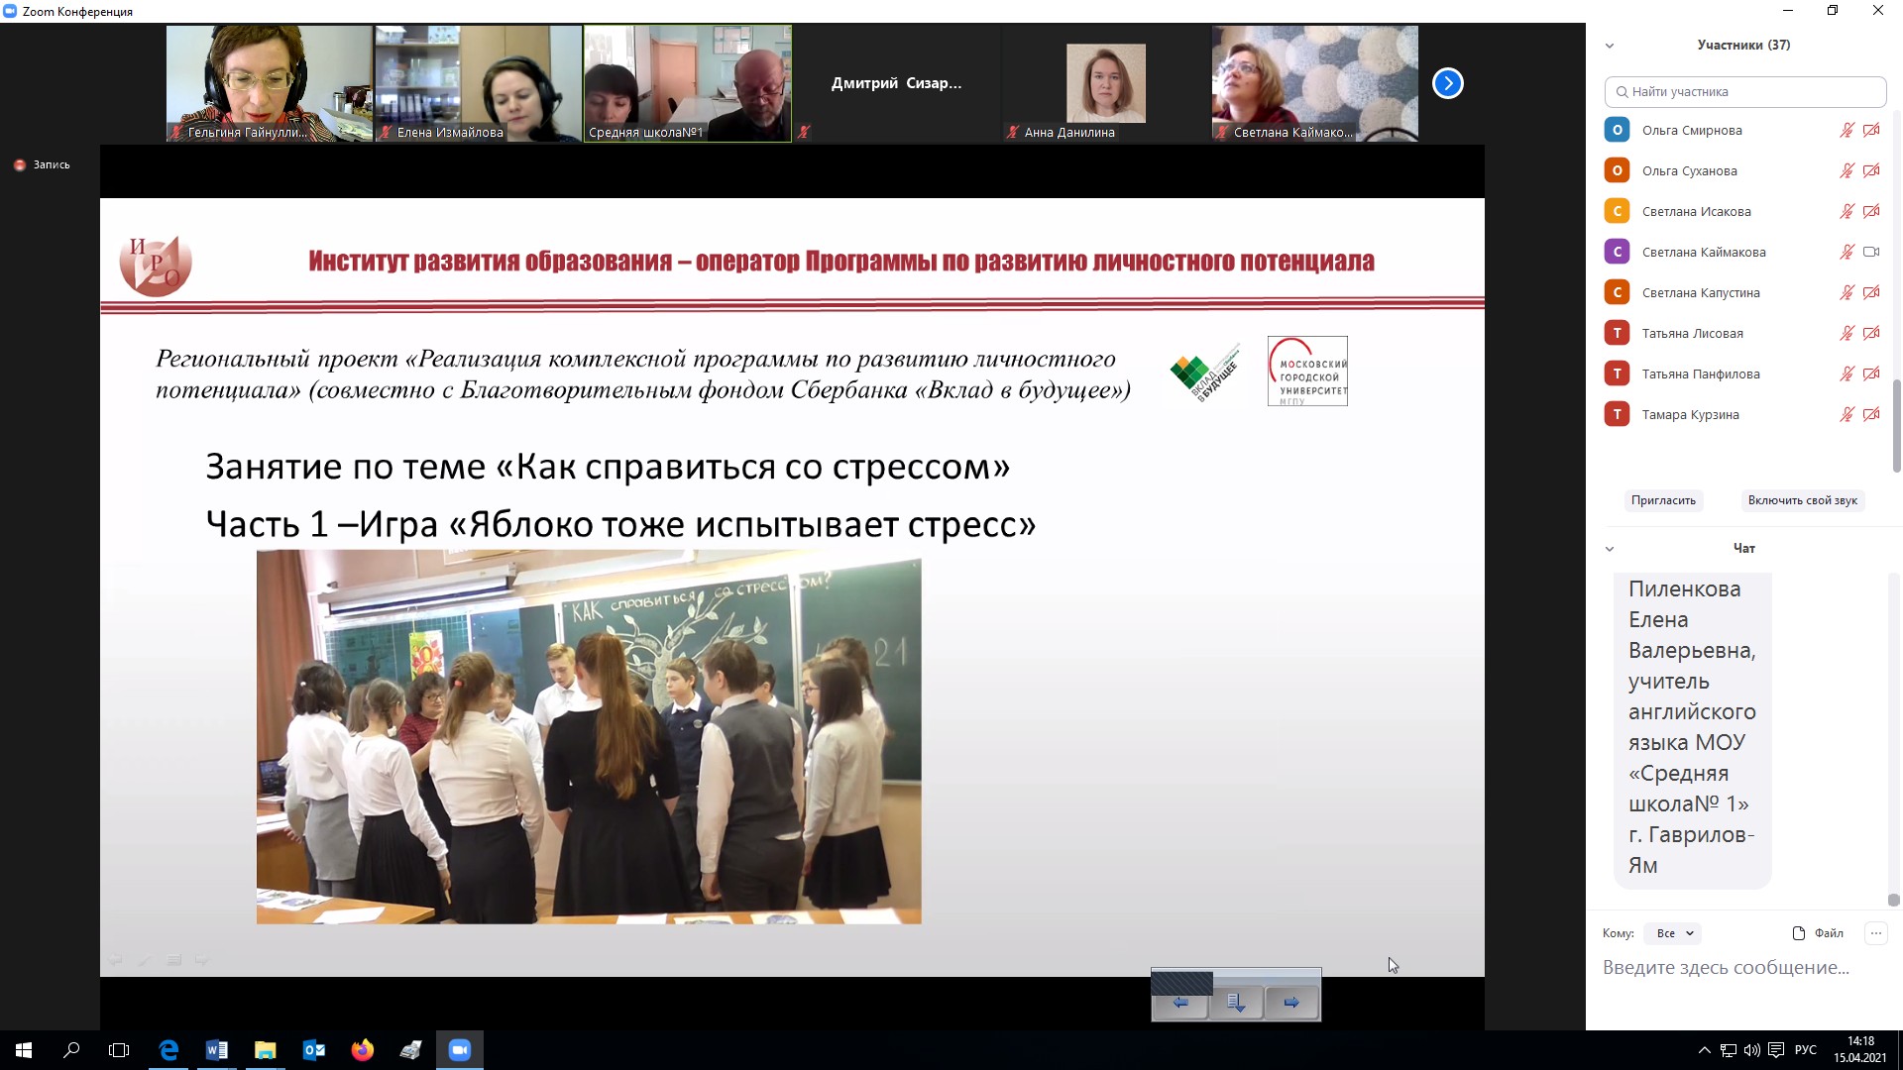1903x1070 pixels.
Task: Click the Дмитрий Сизар... participant tile
Action: pyautogui.click(x=896, y=83)
